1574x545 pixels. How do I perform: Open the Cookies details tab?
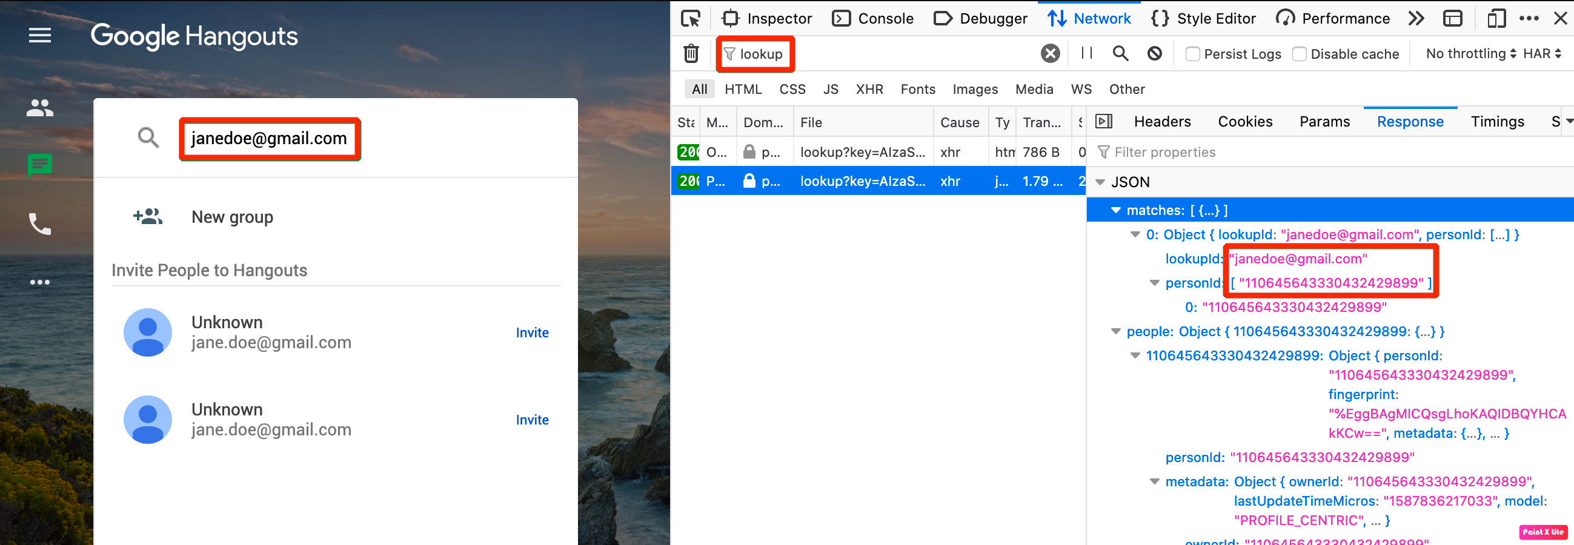click(x=1245, y=122)
